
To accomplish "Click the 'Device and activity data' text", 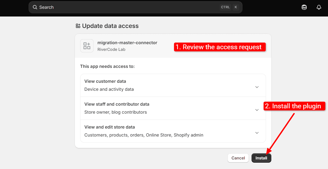I will 109,89.
